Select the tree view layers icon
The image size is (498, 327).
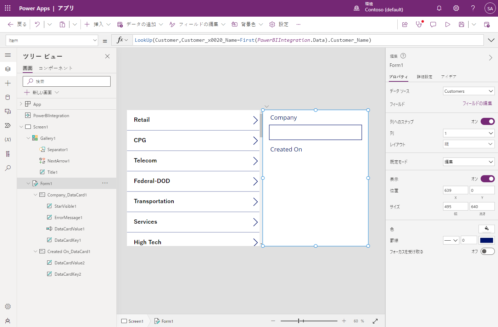pyautogui.click(x=8, y=69)
